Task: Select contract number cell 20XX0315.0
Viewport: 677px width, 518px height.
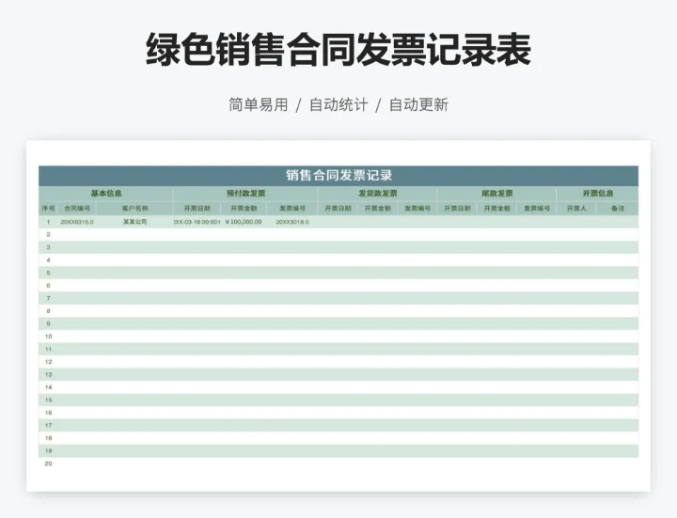Action: coord(77,222)
